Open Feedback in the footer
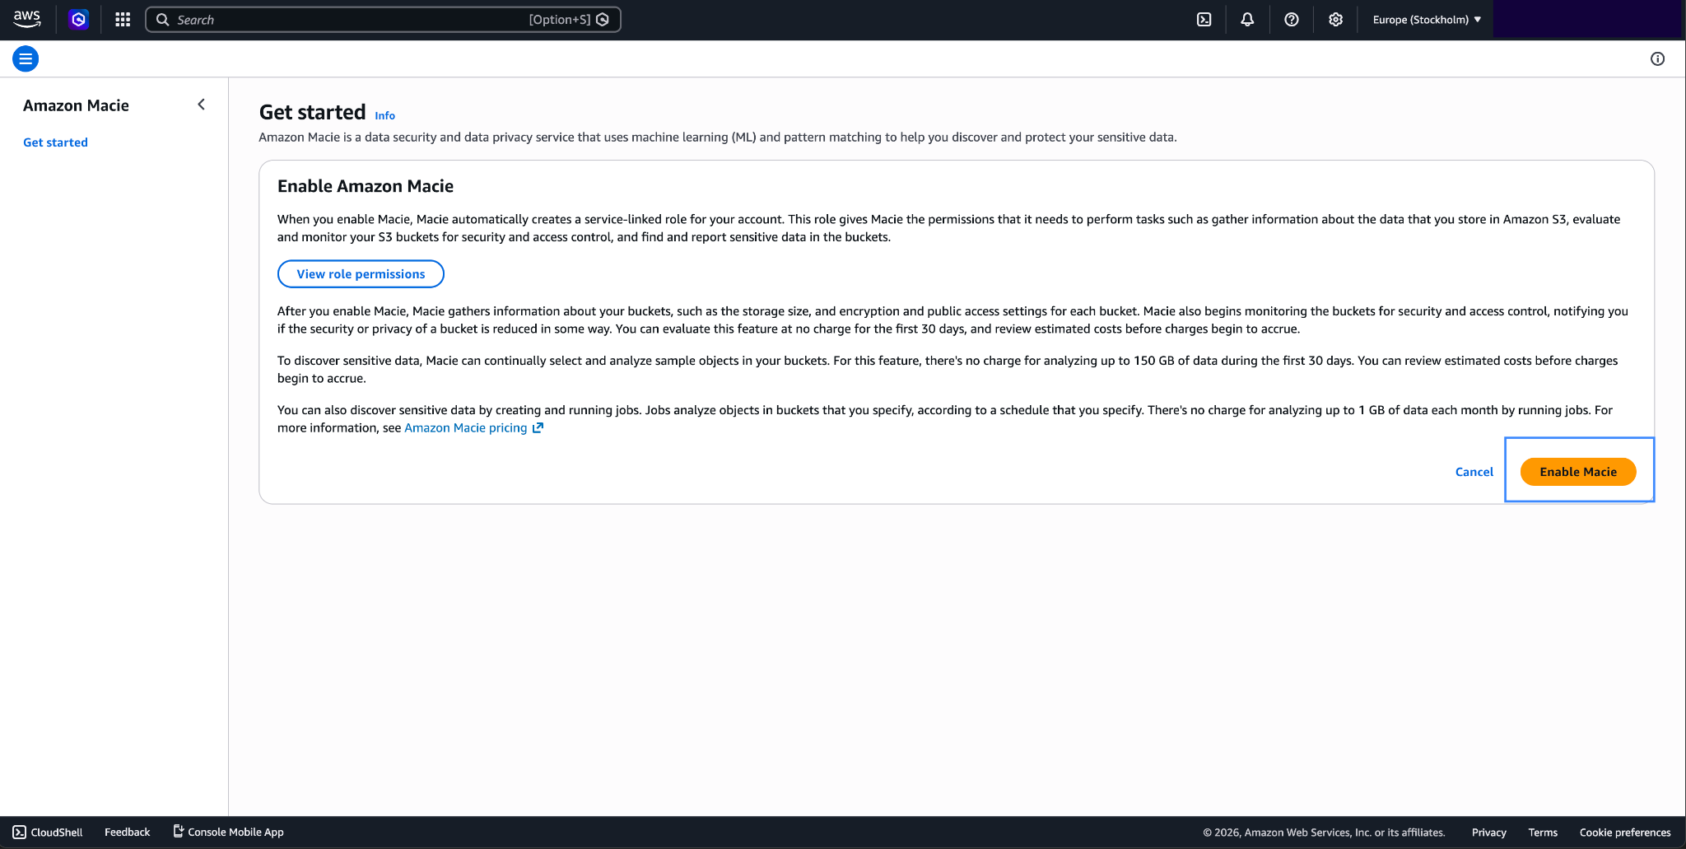This screenshot has width=1686, height=849. (127, 832)
